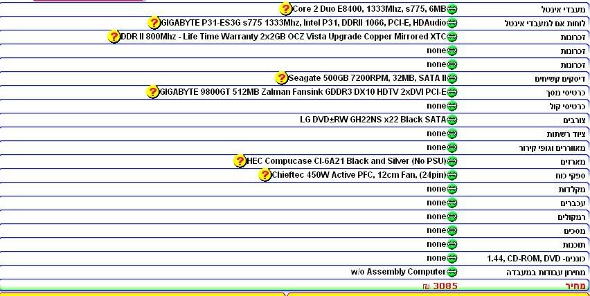Click green swap icon in the כרטיסי קול row

click(452, 106)
